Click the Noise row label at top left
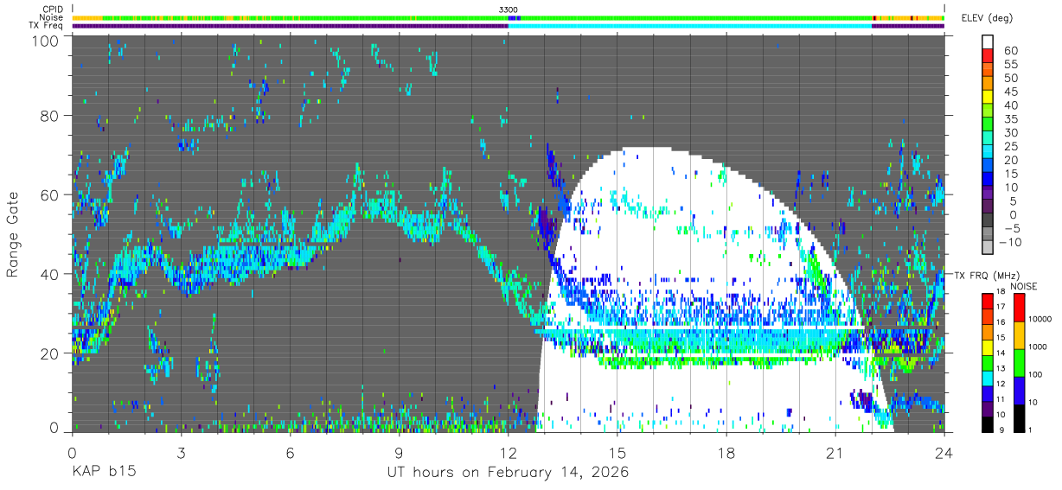Viewport: 1062px width, 490px height. (51, 17)
